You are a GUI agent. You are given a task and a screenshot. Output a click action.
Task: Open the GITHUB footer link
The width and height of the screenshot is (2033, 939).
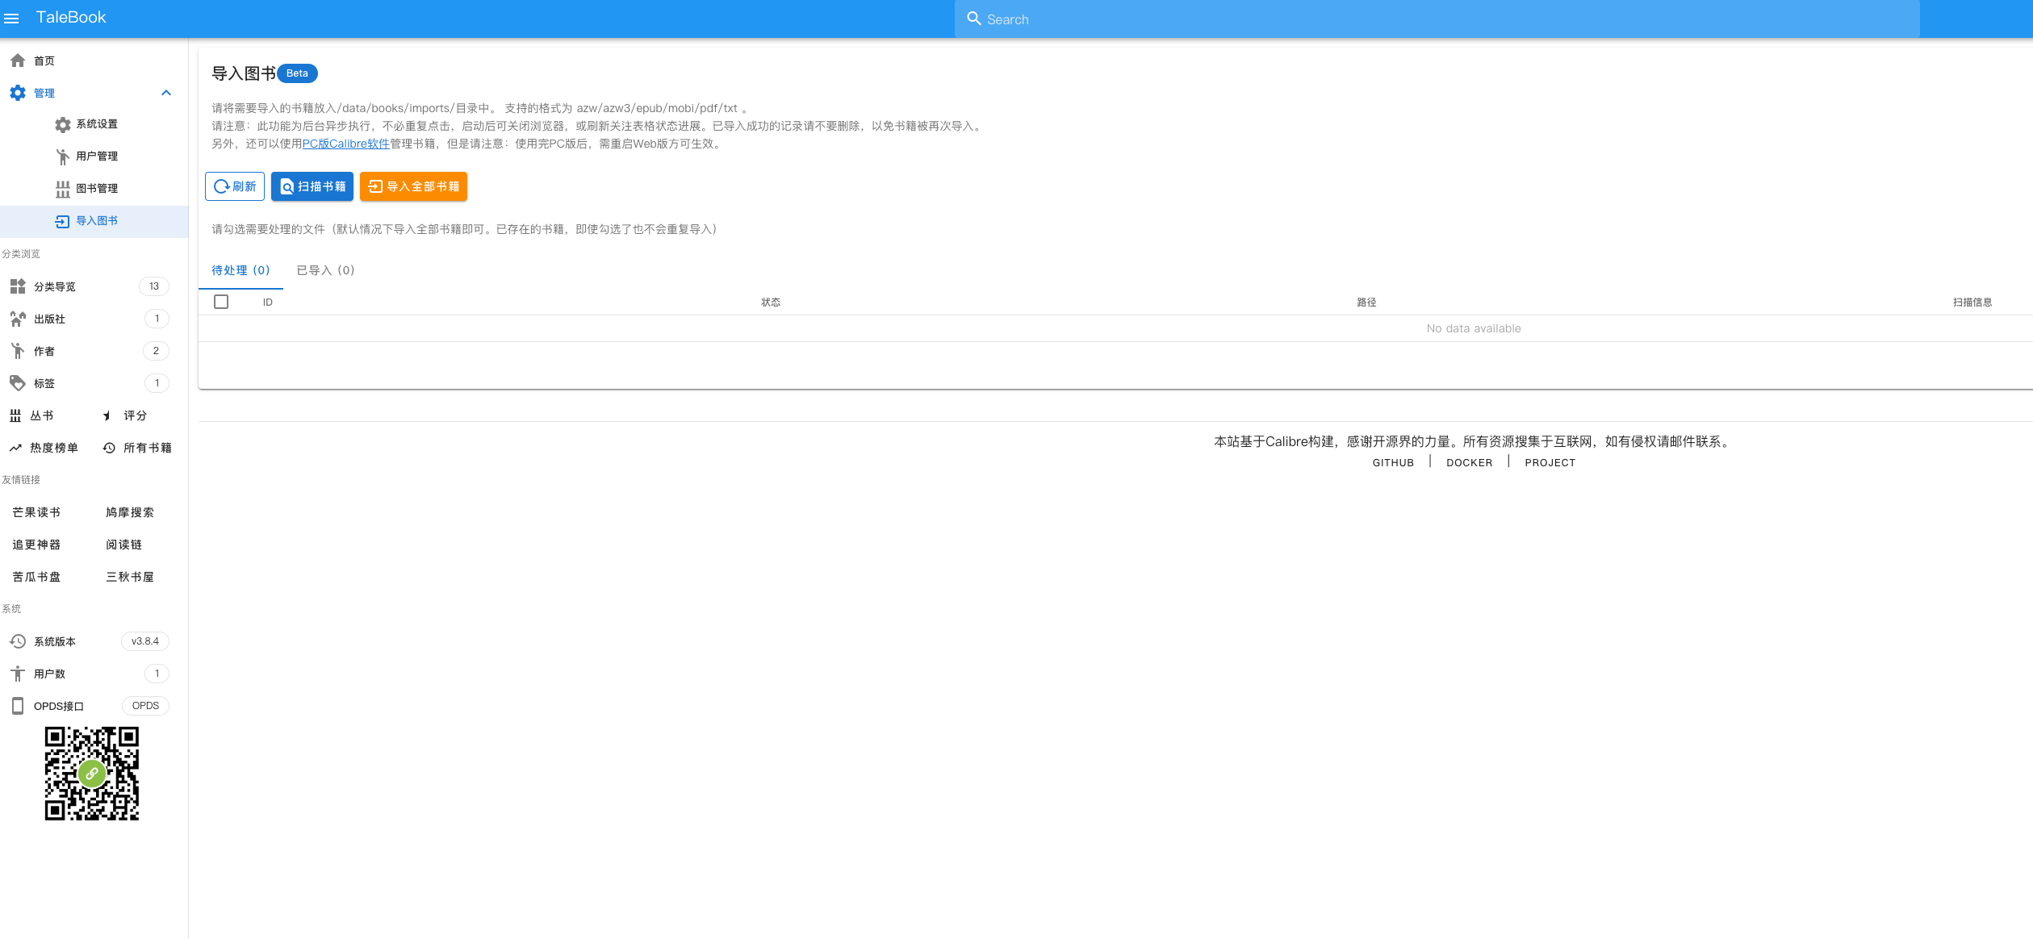(x=1393, y=463)
